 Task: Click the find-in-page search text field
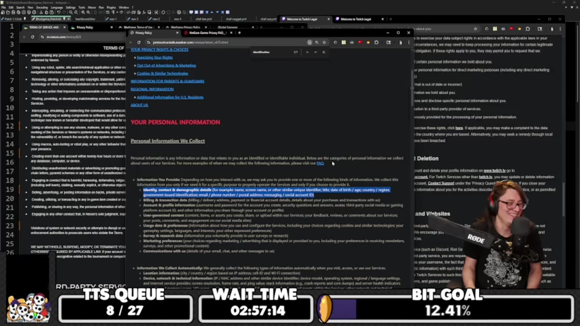[272, 52]
